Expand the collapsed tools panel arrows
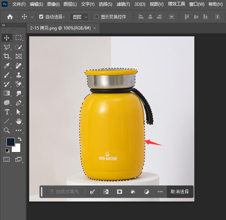Viewport: 226px width, 220px height. pos(4,25)
